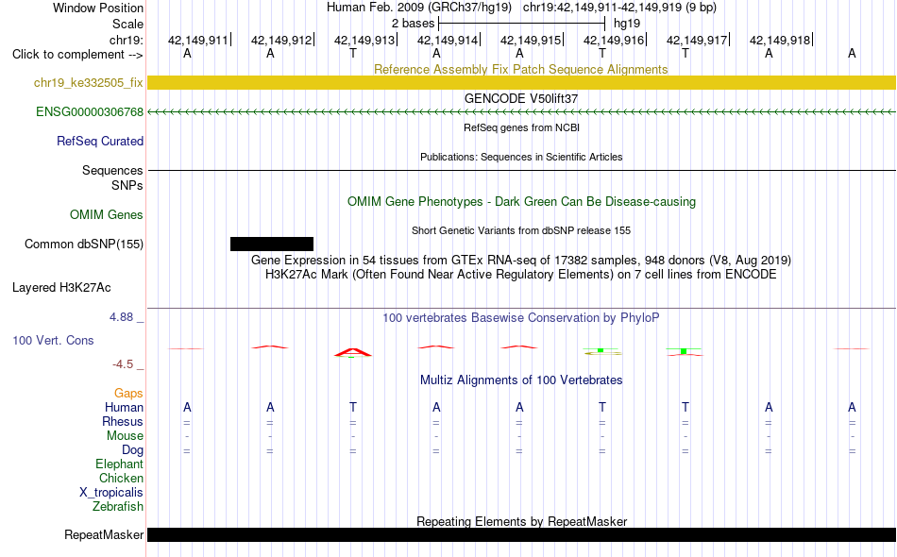Open the RefSeq Curated track label

point(99,142)
